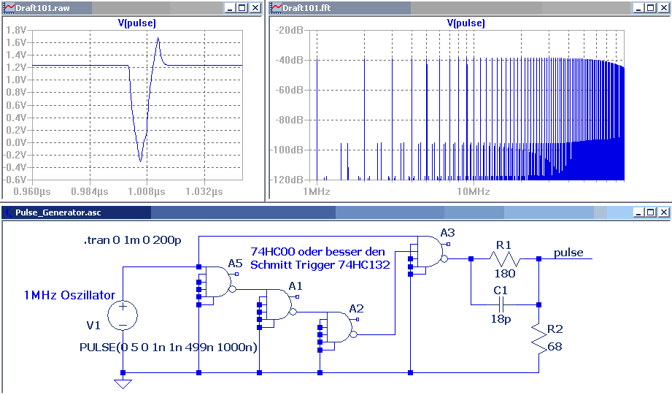
Task: Click the -0.6V axis label in raw plot
Action: tap(15, 180)
